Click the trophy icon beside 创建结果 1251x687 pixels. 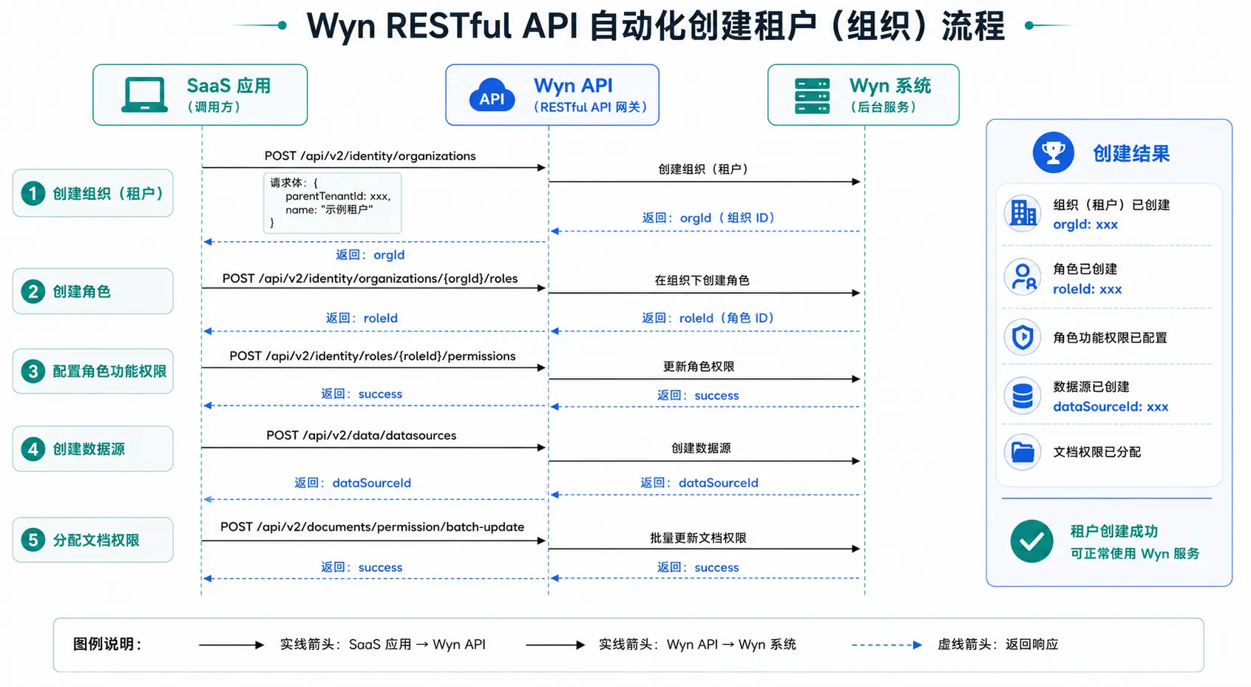(x=1053, y=152)
